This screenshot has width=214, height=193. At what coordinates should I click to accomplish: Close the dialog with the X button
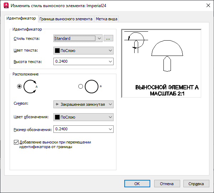[208, 6]
